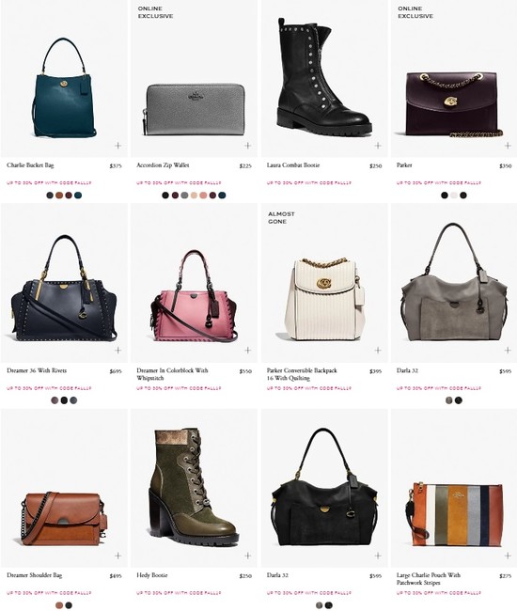Pick the brown swatch for Dreamer Shoulder Bag

[59, 605]
